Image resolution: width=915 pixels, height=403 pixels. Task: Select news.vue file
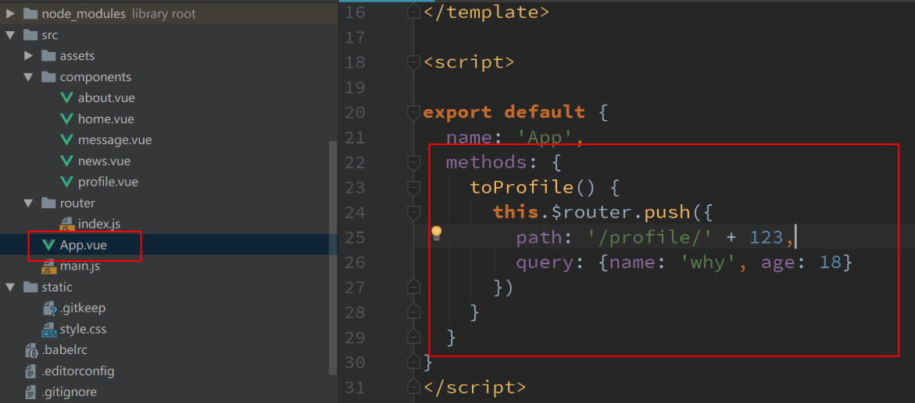(x=104, y=161)
